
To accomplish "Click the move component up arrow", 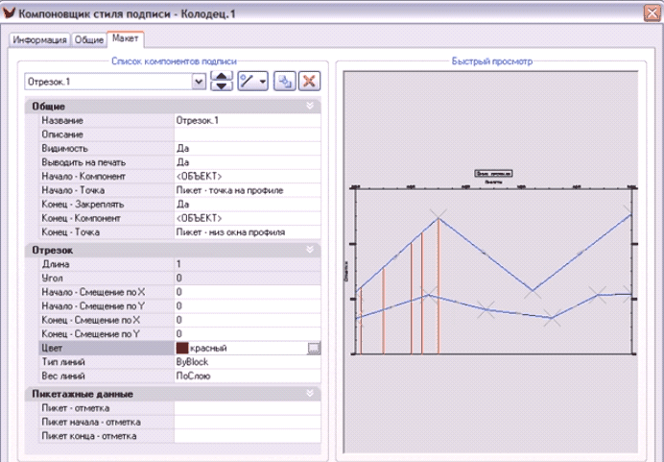I will pos(222,77).
